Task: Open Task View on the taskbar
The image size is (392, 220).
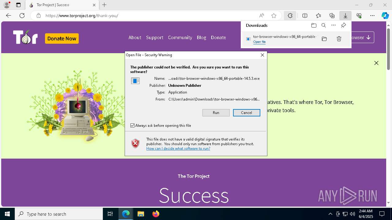Action: pos(110,214)
